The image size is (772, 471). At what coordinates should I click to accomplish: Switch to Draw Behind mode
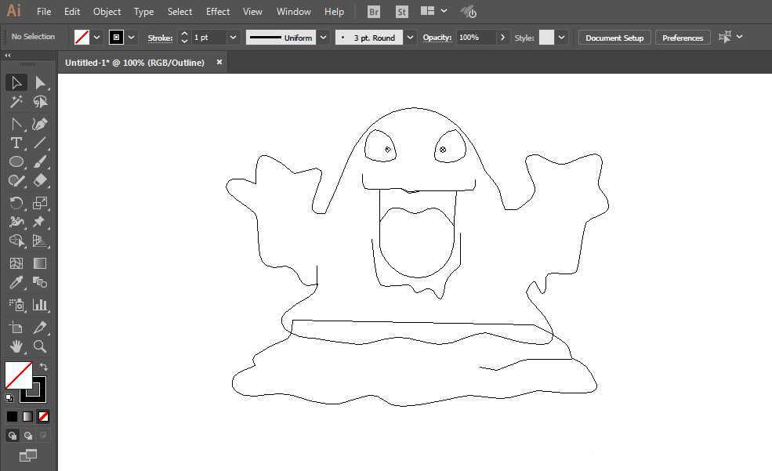(28, 436)
